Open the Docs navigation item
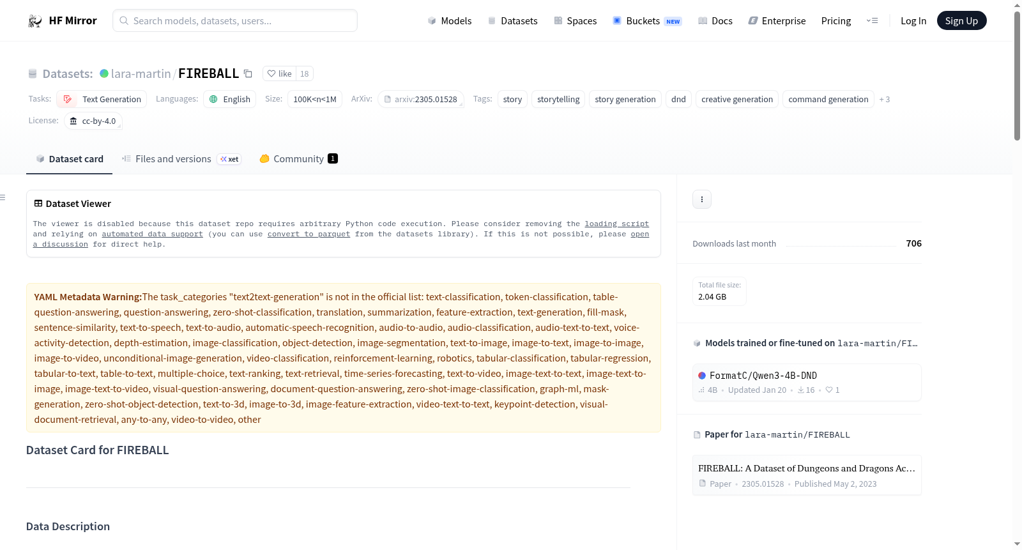 pos(715,21)
